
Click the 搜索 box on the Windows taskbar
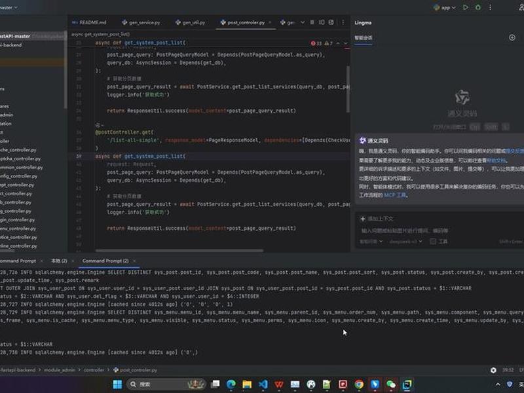click(x=166, y=384)
